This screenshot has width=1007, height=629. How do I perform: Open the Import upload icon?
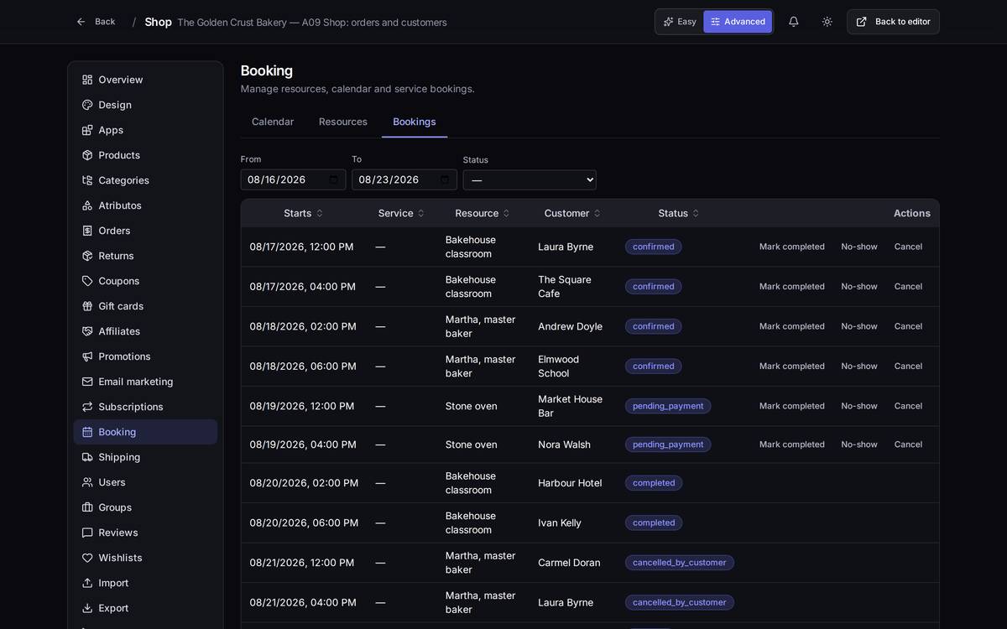(87, 583)
